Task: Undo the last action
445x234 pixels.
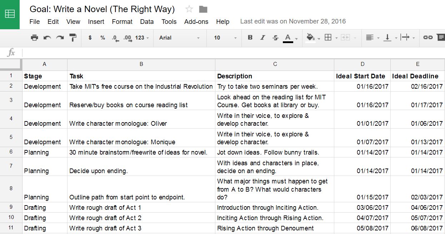Action: click(47, 38)
